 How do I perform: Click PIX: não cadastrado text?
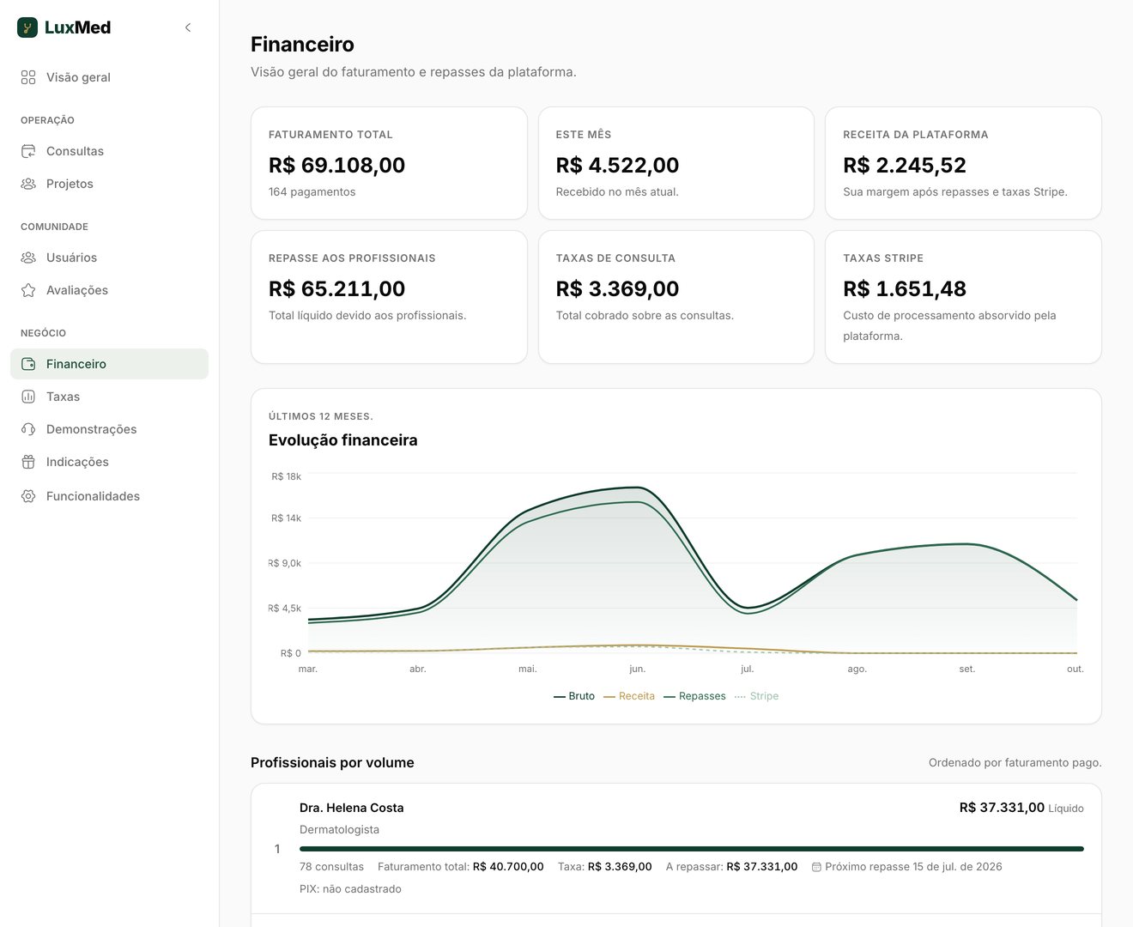(x=350, y=889)
